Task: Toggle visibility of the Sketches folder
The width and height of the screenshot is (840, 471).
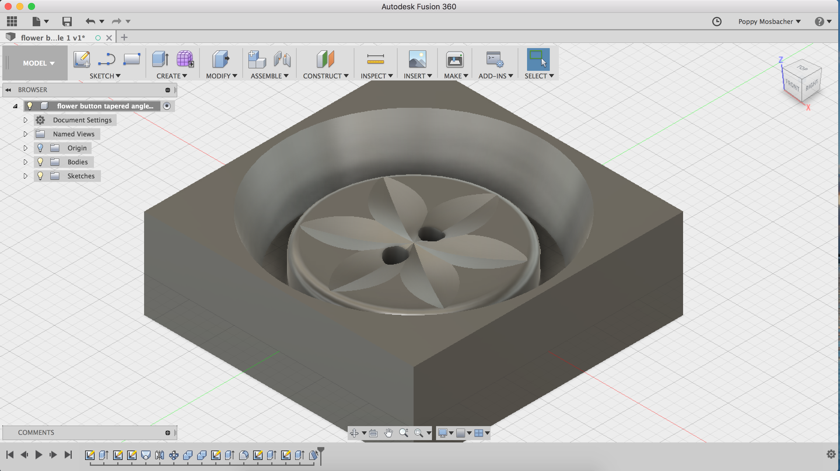Action: pos(40,176)
